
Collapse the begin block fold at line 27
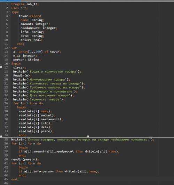click(9, 107)
